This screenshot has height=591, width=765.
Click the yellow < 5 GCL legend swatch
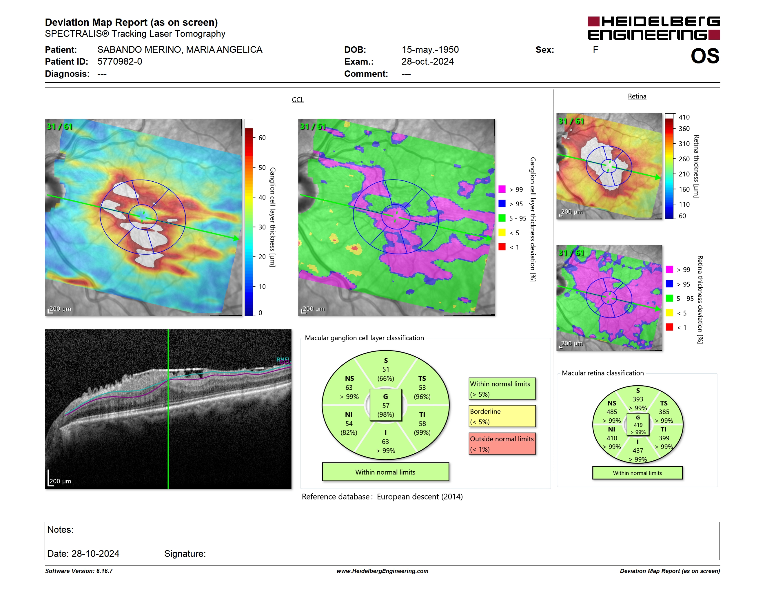point(502,232)
